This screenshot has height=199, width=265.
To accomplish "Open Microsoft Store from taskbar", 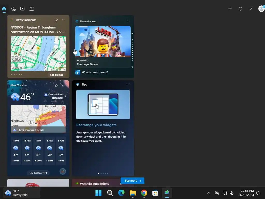I will (155, 193).
